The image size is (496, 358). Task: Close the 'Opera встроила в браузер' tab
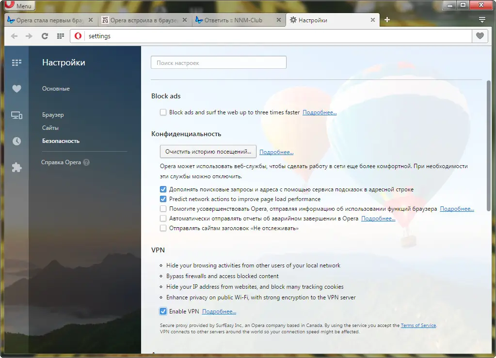tap(185, 20)
